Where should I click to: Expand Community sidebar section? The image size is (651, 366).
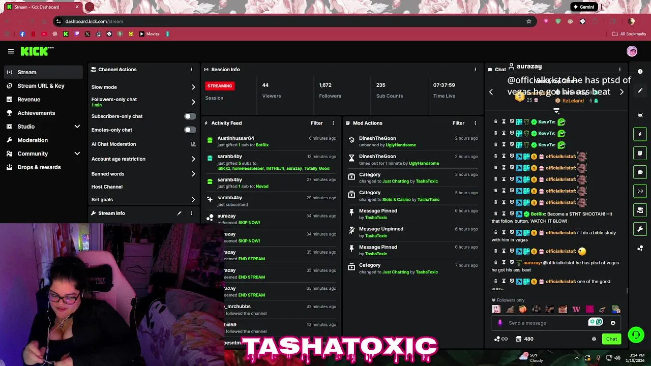[x=77, y=154]
